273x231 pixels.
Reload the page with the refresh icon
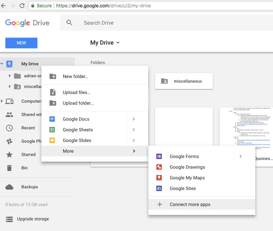tap(22, 6)
